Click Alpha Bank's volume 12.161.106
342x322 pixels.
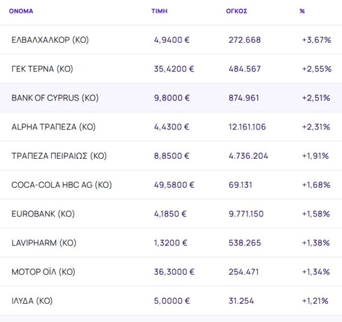(247, 127)
